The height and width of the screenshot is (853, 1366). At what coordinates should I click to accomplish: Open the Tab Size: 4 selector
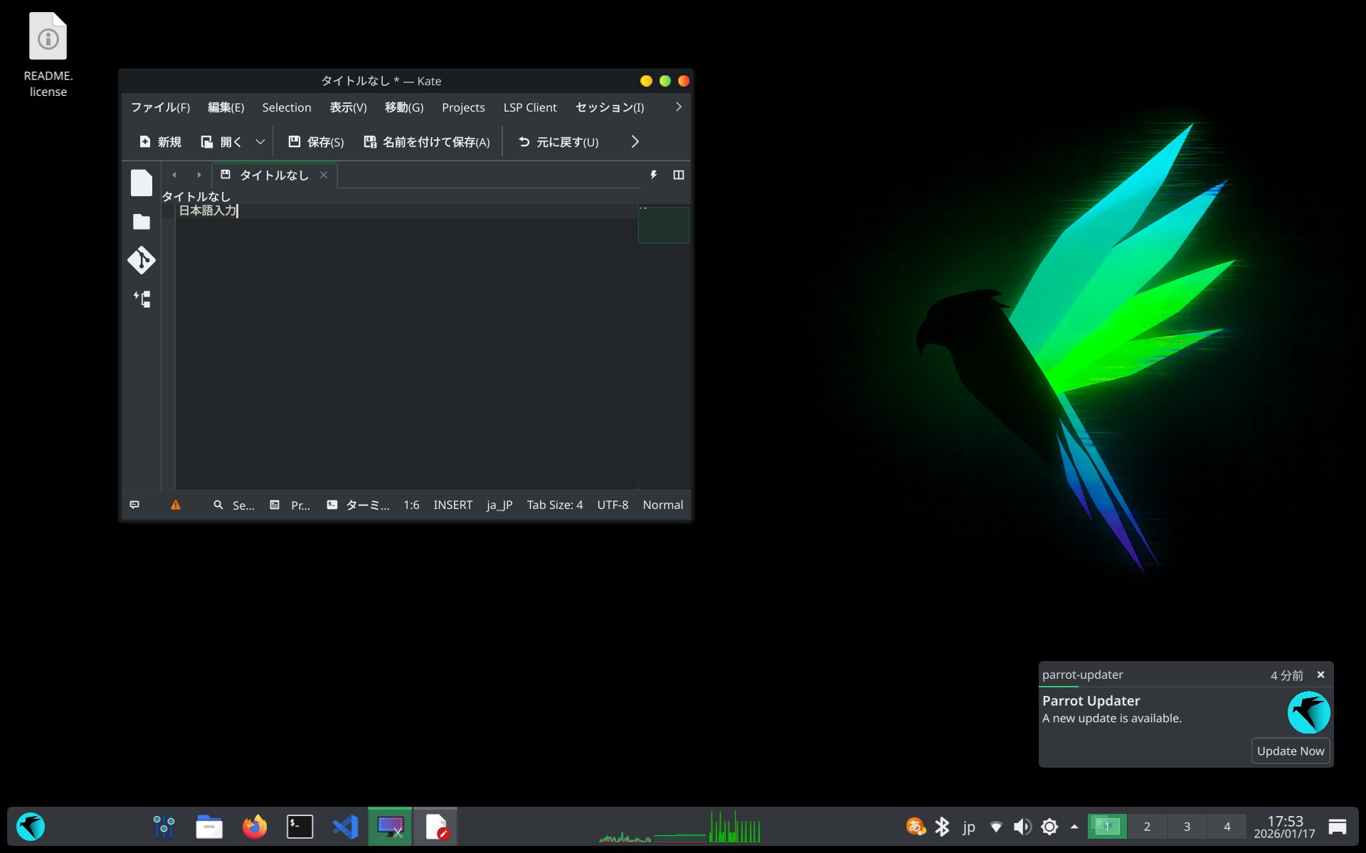[554, 505]
